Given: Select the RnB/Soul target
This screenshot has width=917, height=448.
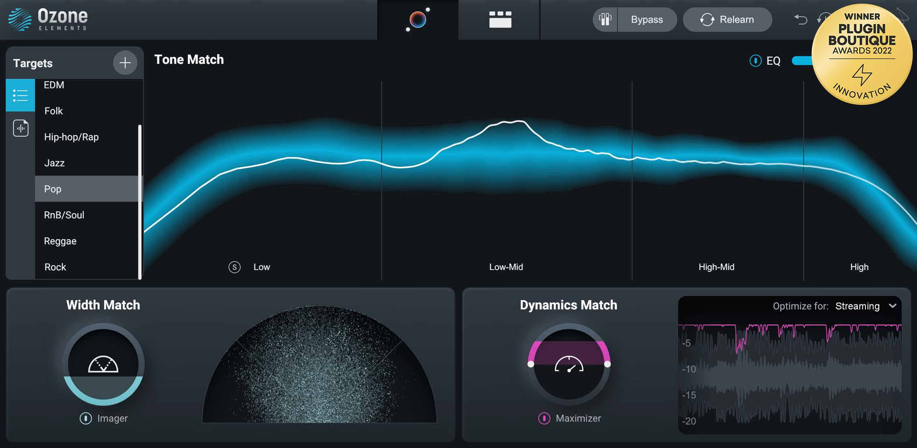Looking at the screenshot, I should [64, 215].
